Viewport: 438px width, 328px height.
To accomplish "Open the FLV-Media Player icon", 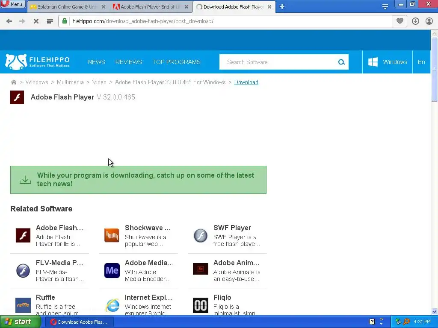I will pos(23,270).
